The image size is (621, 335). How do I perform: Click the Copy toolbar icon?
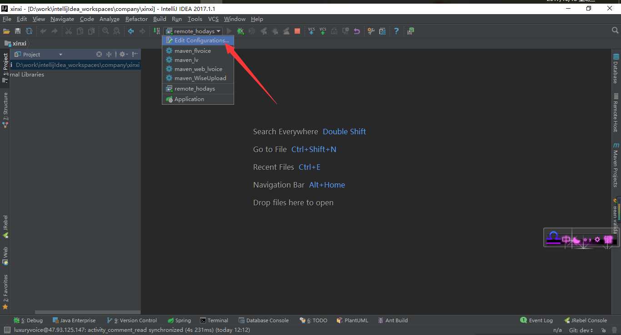[x=80, y=31]
